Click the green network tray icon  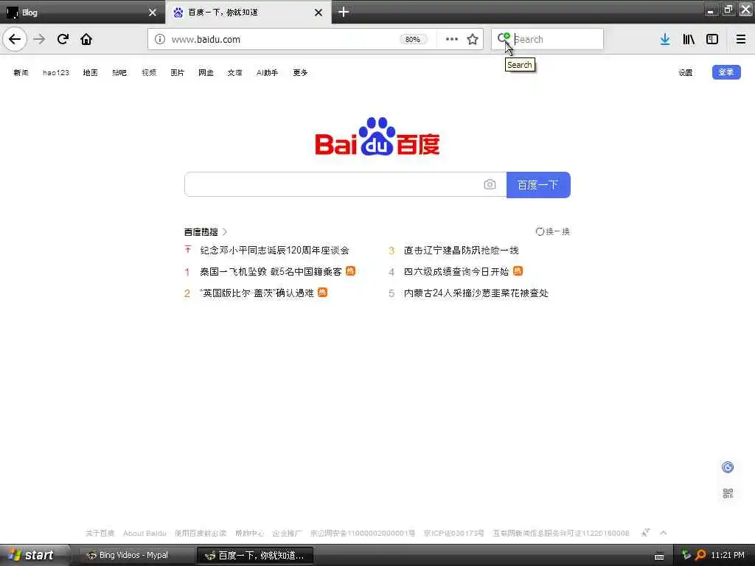tap(686, 555)
